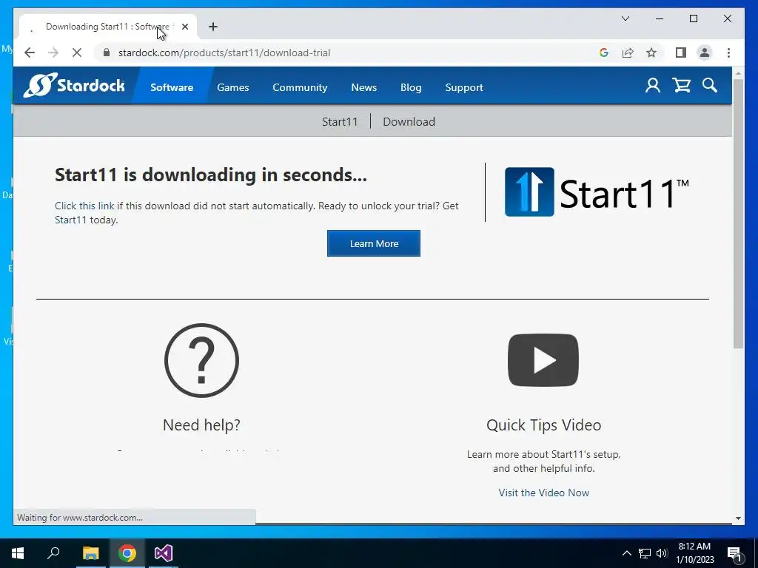Screen dimensions: 758x568
Task: Open the account profile icon
Action: click(653, 86)
